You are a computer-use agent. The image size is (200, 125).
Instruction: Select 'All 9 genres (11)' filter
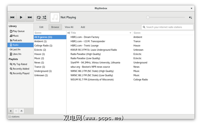click(50, 37)
